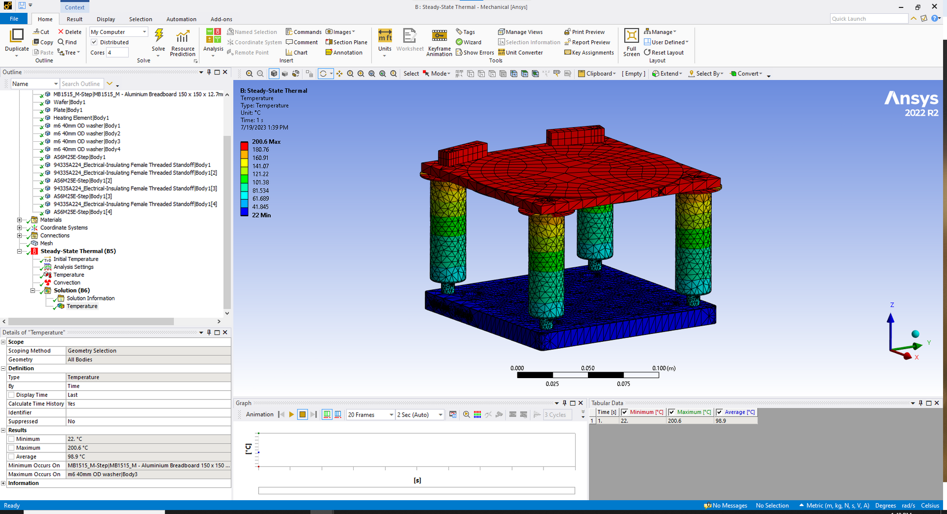Click the red 200.6 Max legend color band
This screenshot has height=514, width=947.
pyautogui.click(x=244, y=146)
